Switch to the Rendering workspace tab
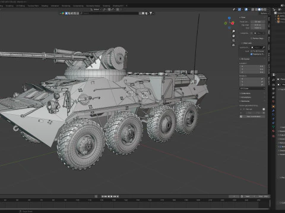 pos(66,6)
